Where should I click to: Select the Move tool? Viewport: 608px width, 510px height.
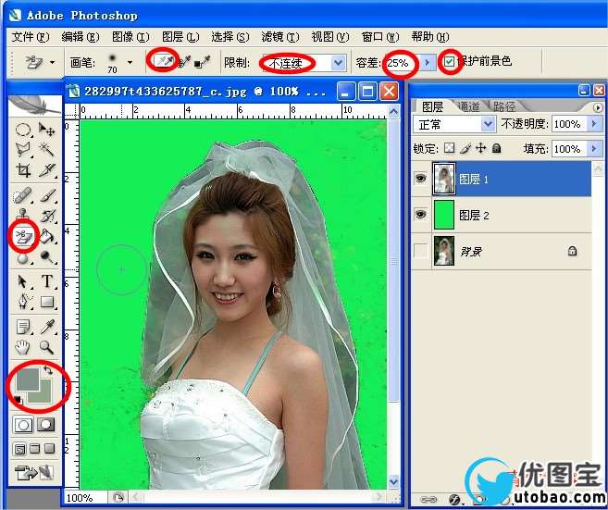[x=46, y=130]
